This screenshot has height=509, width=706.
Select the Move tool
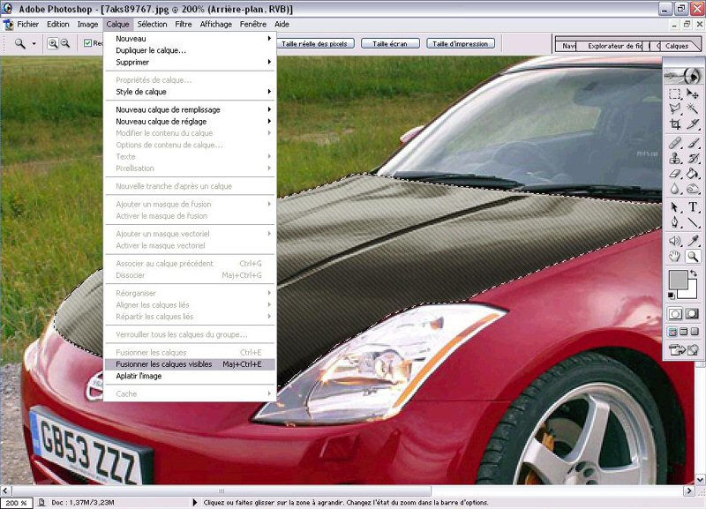coord(693,94)
